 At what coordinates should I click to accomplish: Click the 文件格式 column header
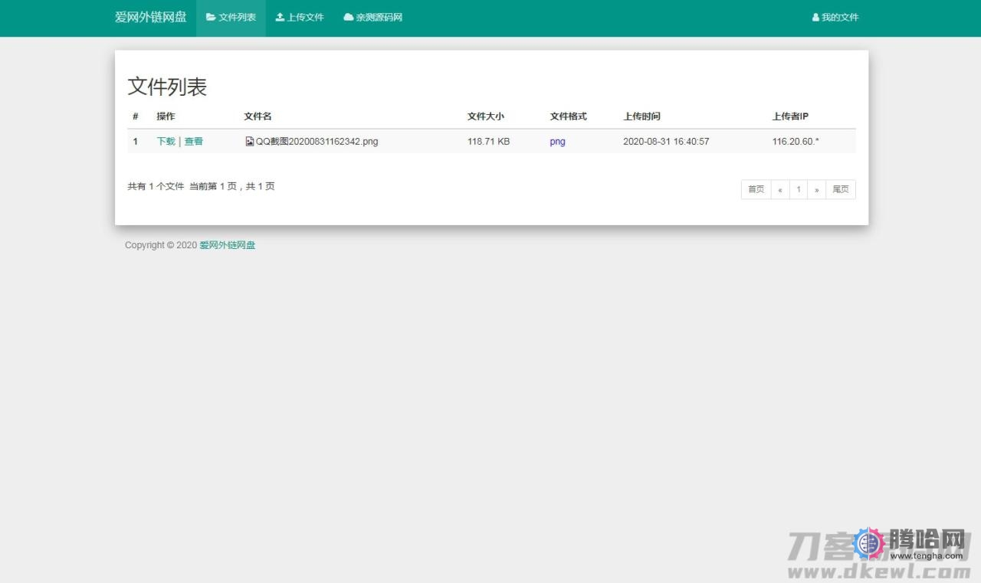568,116
